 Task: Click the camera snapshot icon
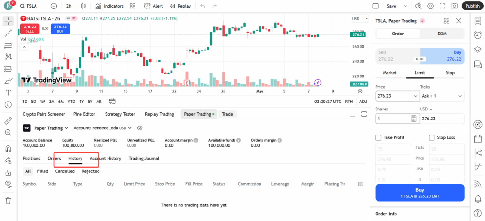[x=454, y=6]
